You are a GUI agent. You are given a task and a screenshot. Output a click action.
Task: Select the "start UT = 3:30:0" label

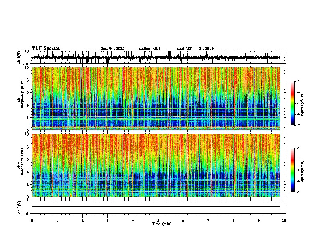(195, 48)
